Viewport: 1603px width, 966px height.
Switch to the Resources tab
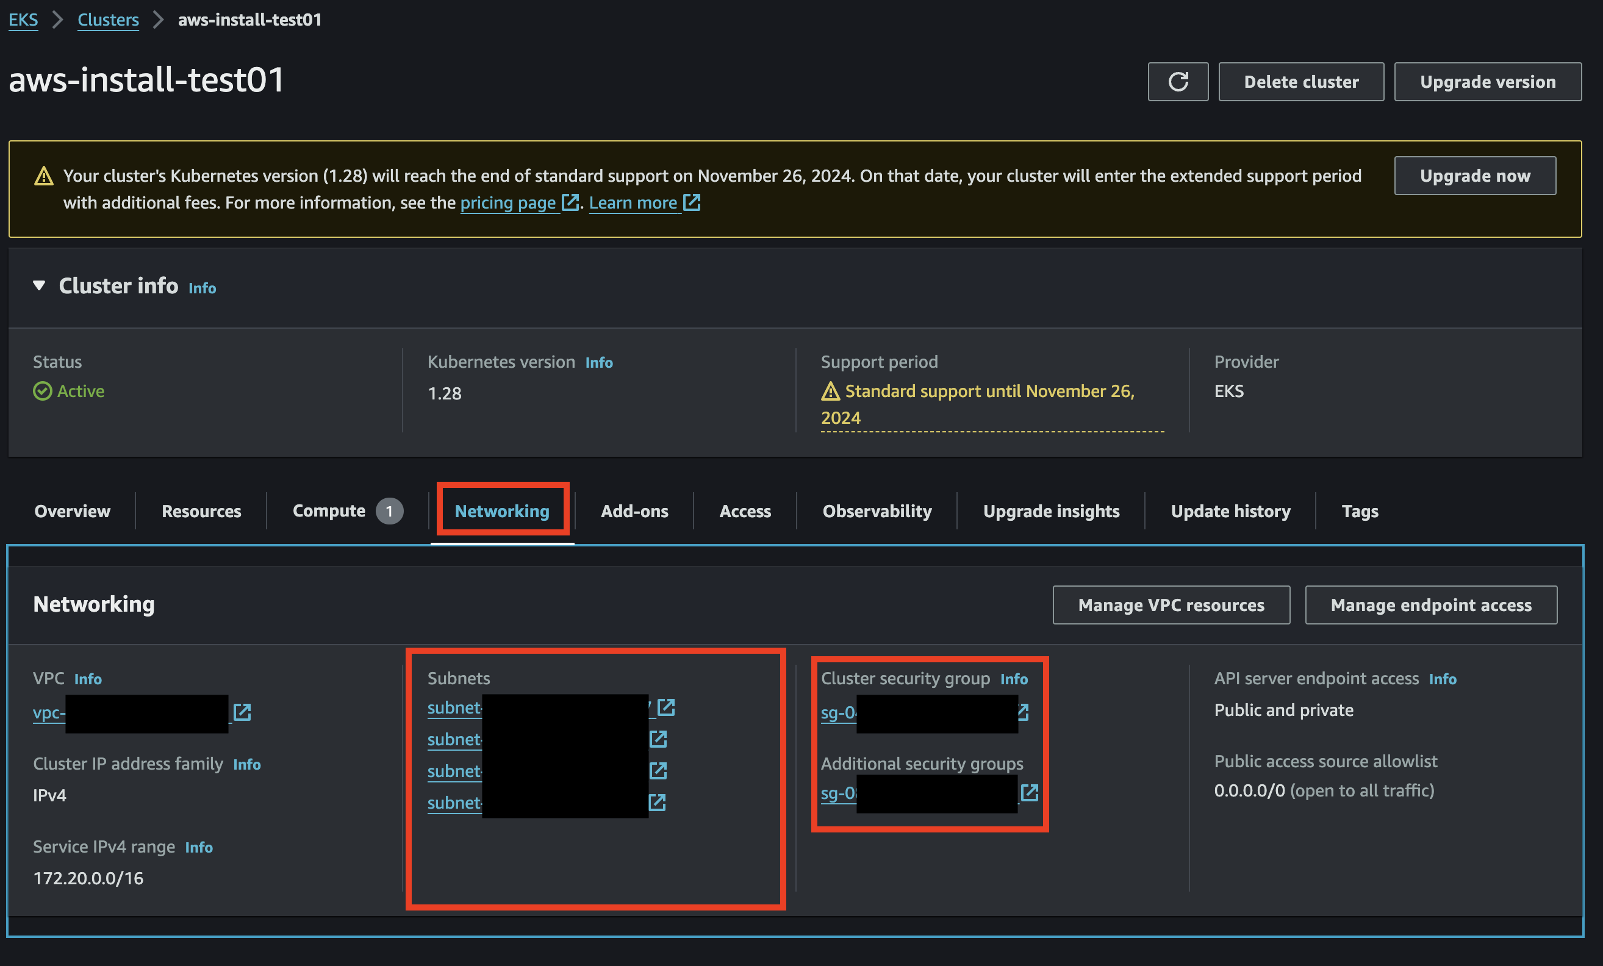click(201, 510)
